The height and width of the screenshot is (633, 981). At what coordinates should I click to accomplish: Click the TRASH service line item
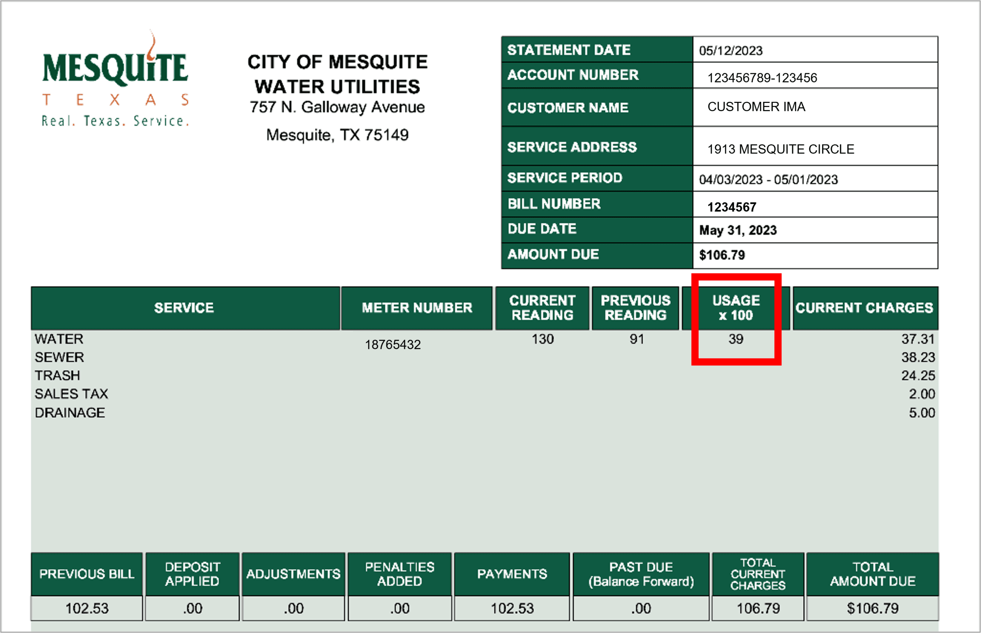pos(58,375)
